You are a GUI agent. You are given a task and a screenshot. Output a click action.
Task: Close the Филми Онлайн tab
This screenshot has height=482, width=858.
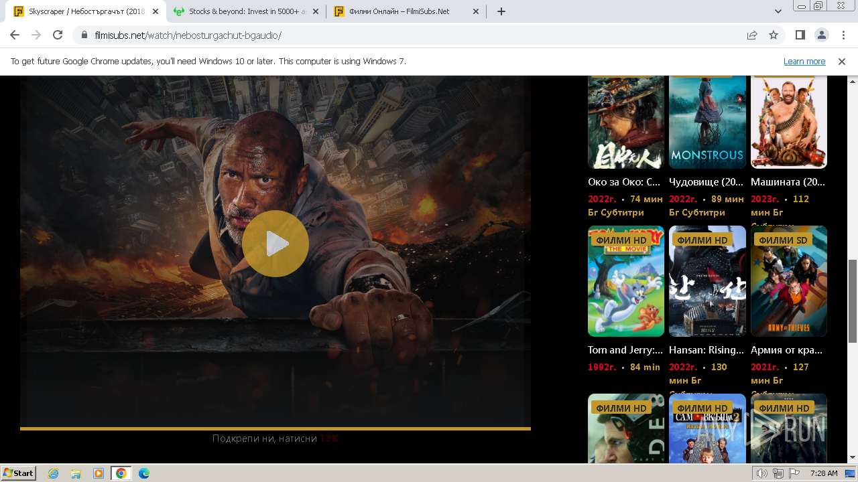[477, 11]
